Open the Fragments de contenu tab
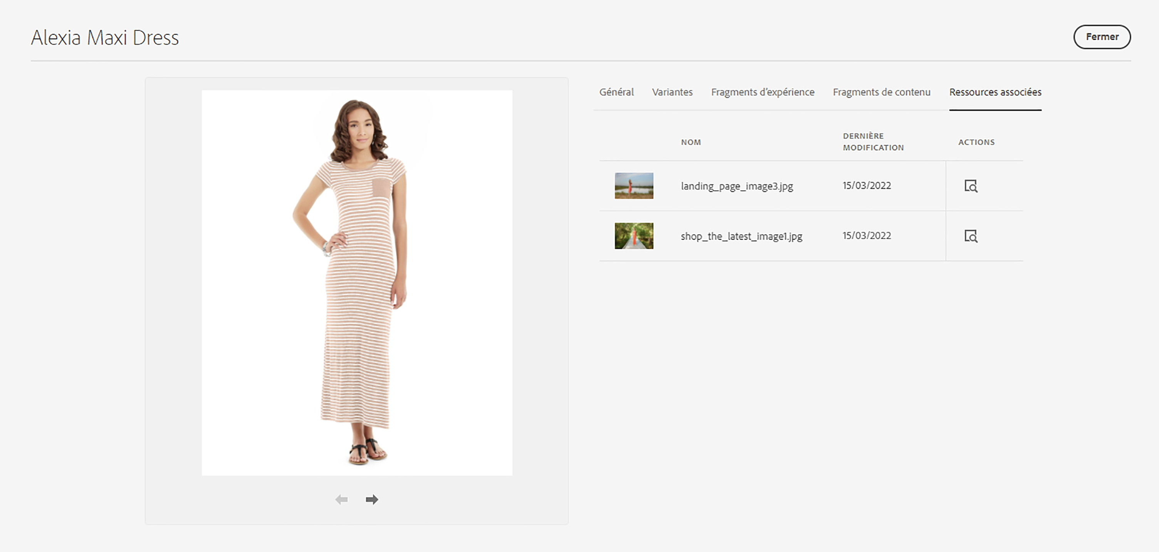Viewport: 1159px width, 552px height. [881, 92]
